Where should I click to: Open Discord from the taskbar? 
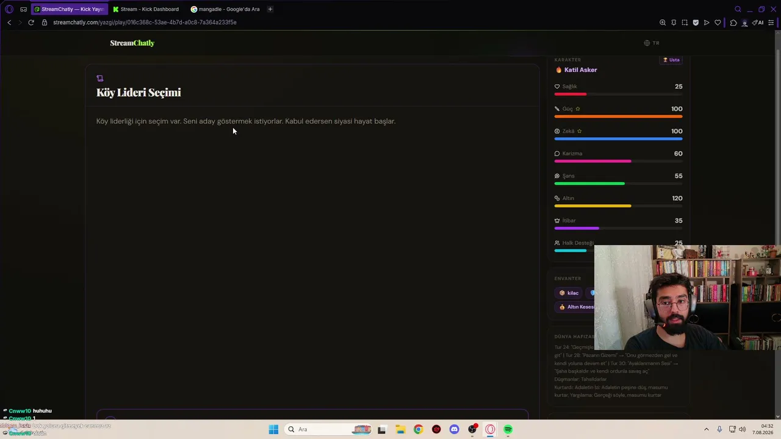454,429
